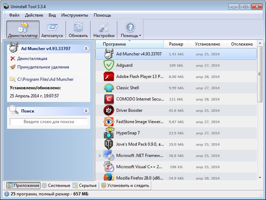Collapse the Поиск search panel
Image resolution: width=266 pixels, height=200 pixels.
(x=86, y=111)
